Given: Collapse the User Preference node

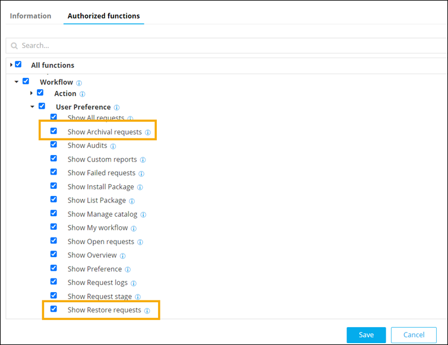Looking at the screenshot, I should tap(32, 106).
